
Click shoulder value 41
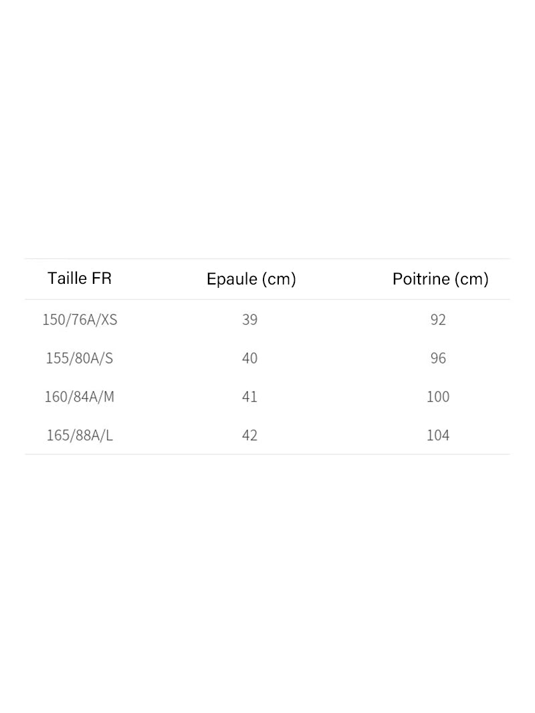click(250, 397)
